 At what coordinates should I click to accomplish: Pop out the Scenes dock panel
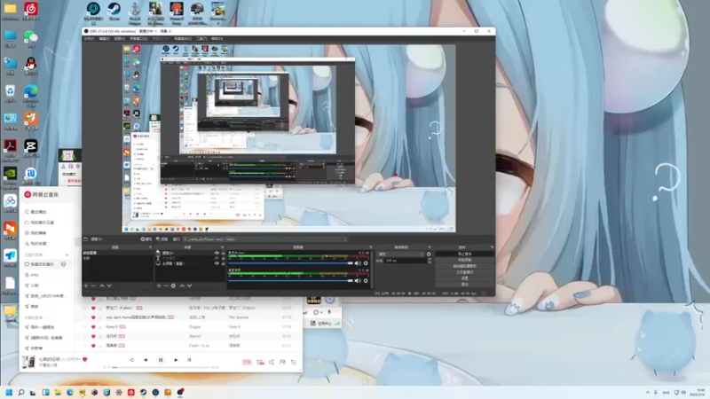click(x=150, y=247)
